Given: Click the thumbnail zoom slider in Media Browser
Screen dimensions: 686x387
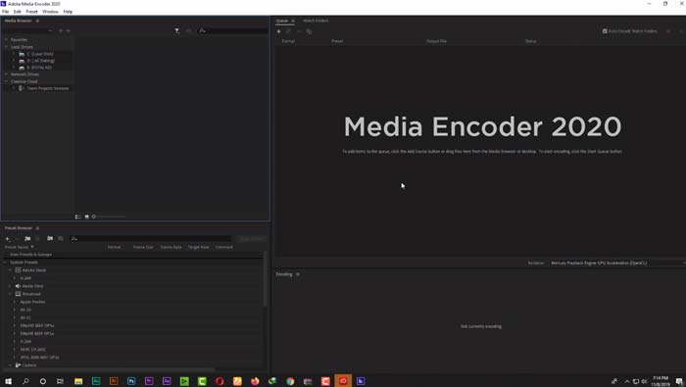Looking at the screenshot, I should 110,217.
